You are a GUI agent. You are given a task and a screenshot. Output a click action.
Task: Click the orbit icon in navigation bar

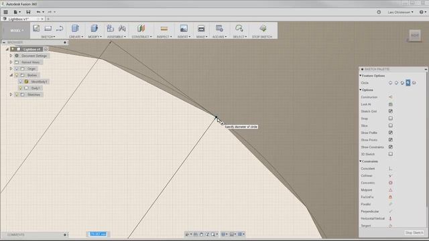(x=188, y=234)
